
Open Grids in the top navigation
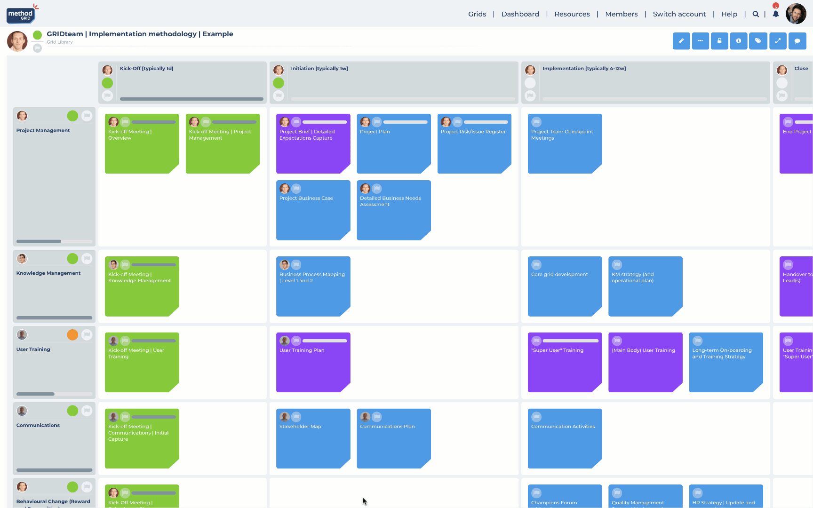point(477,14)
